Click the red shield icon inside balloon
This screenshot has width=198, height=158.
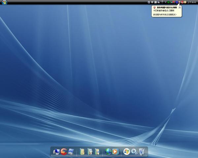(x=154, y=8)
